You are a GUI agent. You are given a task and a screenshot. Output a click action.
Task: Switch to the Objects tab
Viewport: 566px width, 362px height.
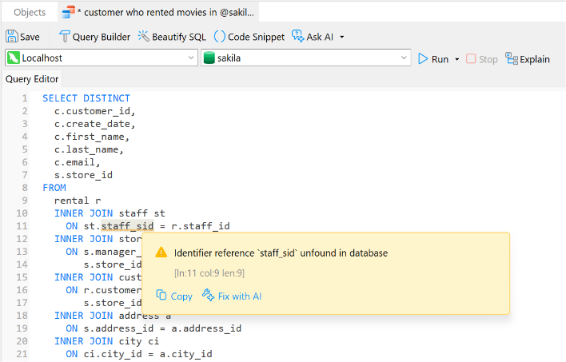click(30, 12)
